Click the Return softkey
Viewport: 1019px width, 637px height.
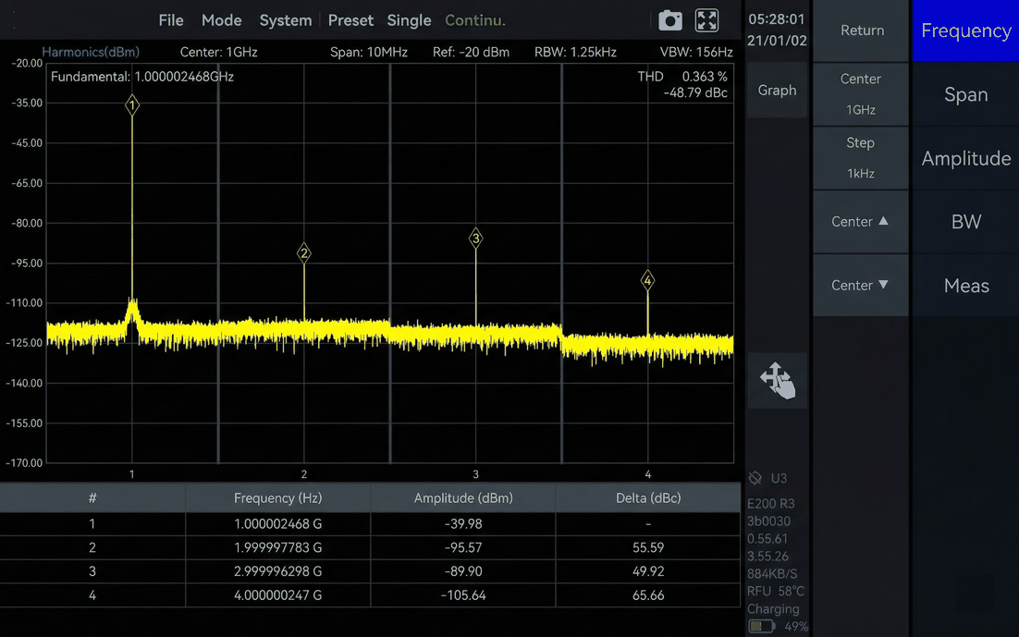pos(862,31)
